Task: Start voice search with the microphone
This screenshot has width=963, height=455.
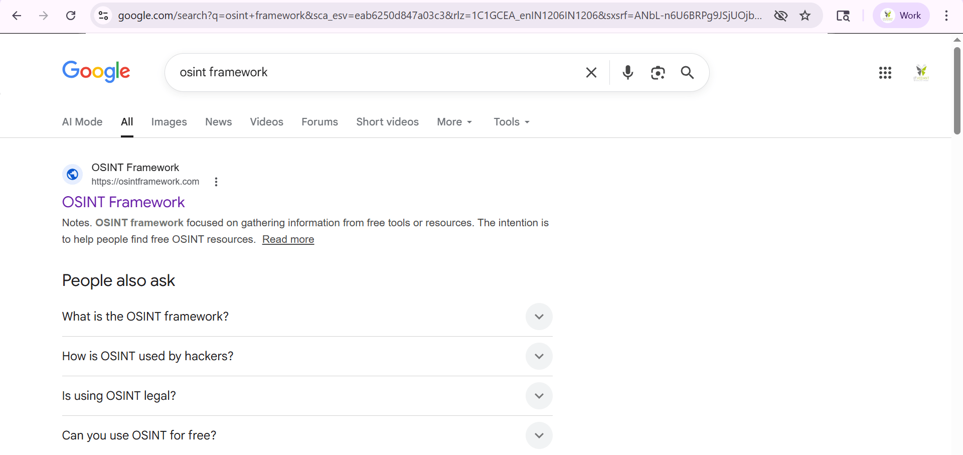Action: (627, 73)
